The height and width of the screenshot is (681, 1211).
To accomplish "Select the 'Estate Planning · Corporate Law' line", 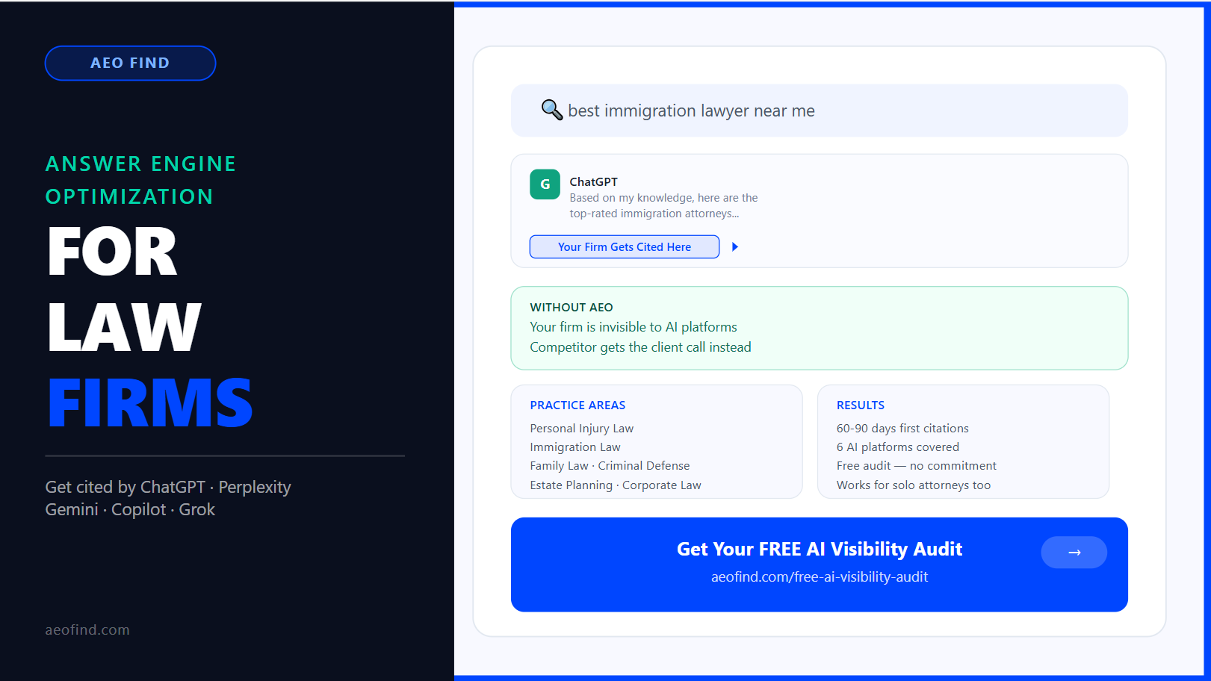I will point(616,485).
